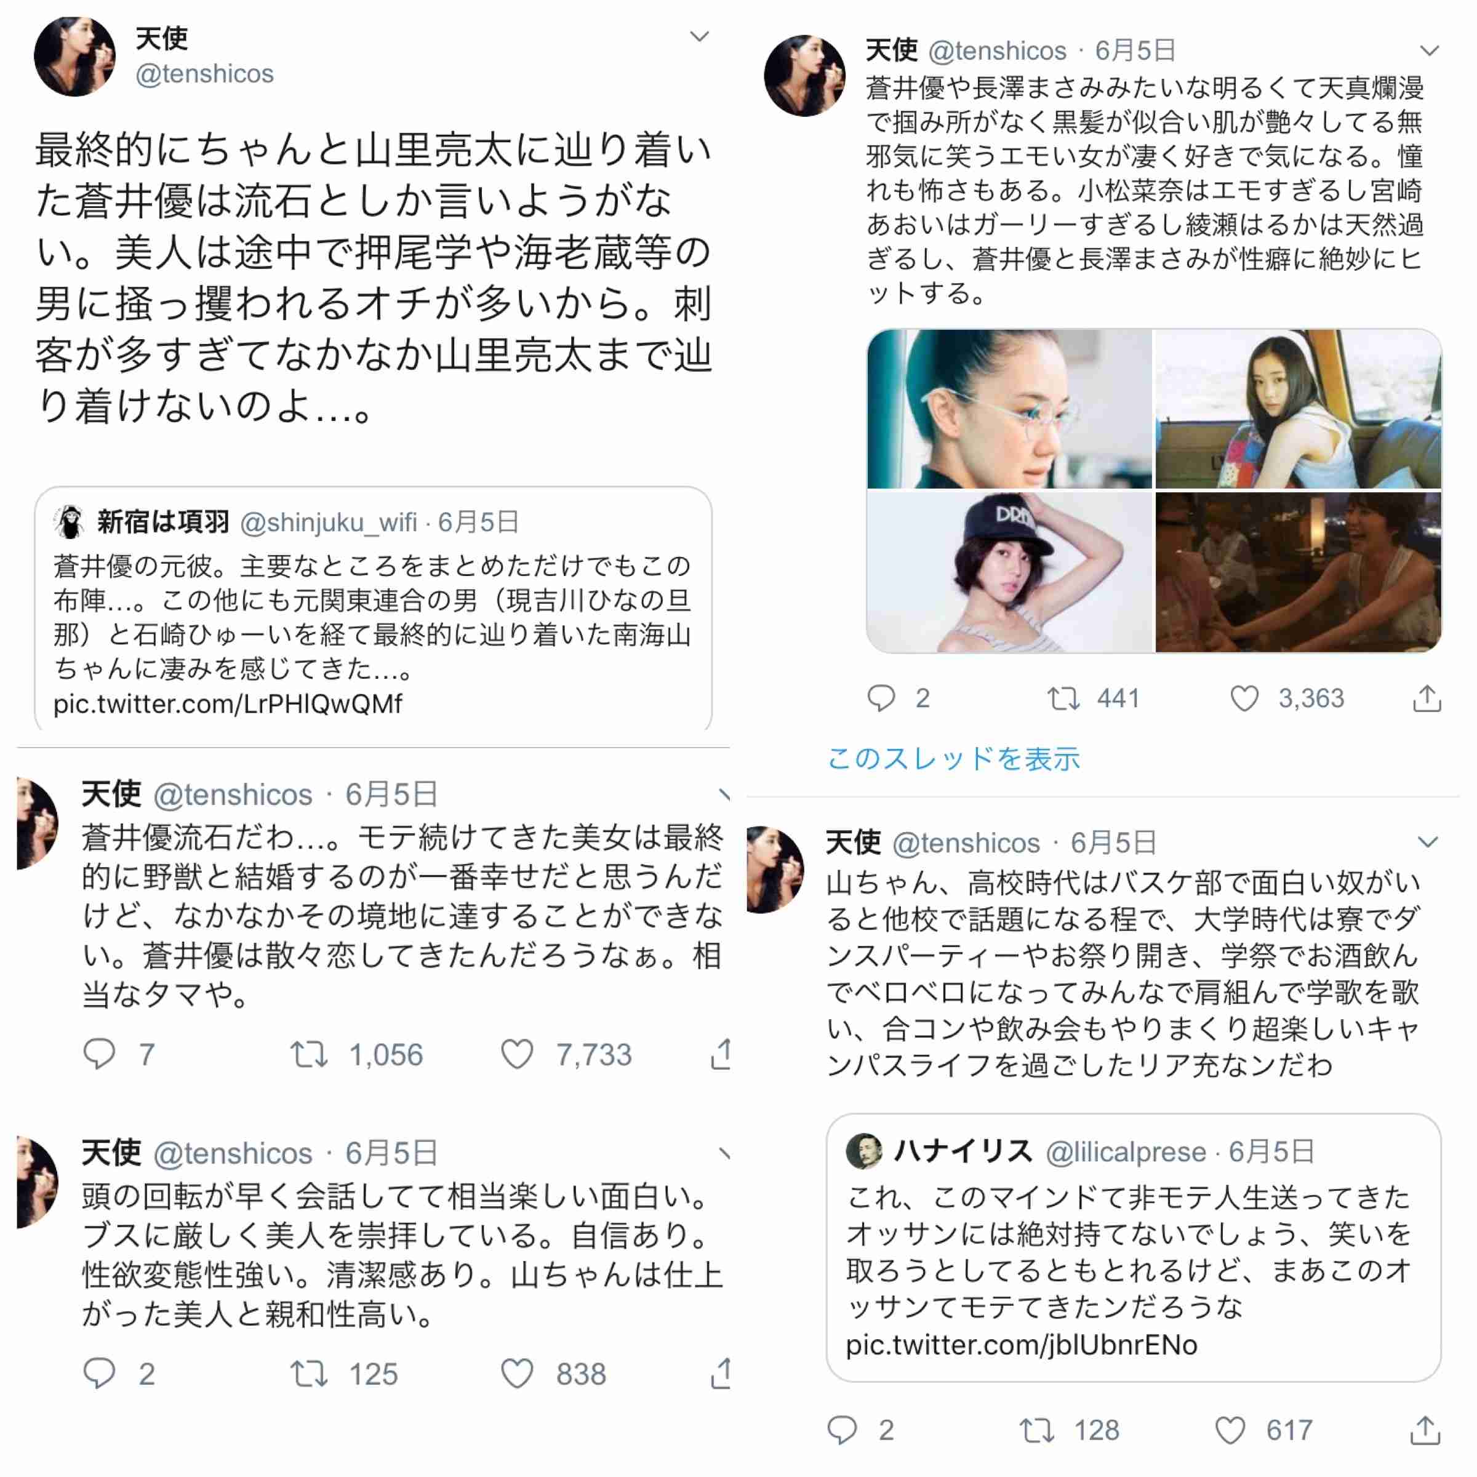Retweet the tweet with 1,056 retweets
The height and width of the screenshot is (1477, 1477).
point(309,1054)
